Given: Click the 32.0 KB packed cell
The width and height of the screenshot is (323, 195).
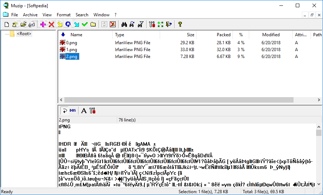Looking at the screenshot, I should (223, 49).
